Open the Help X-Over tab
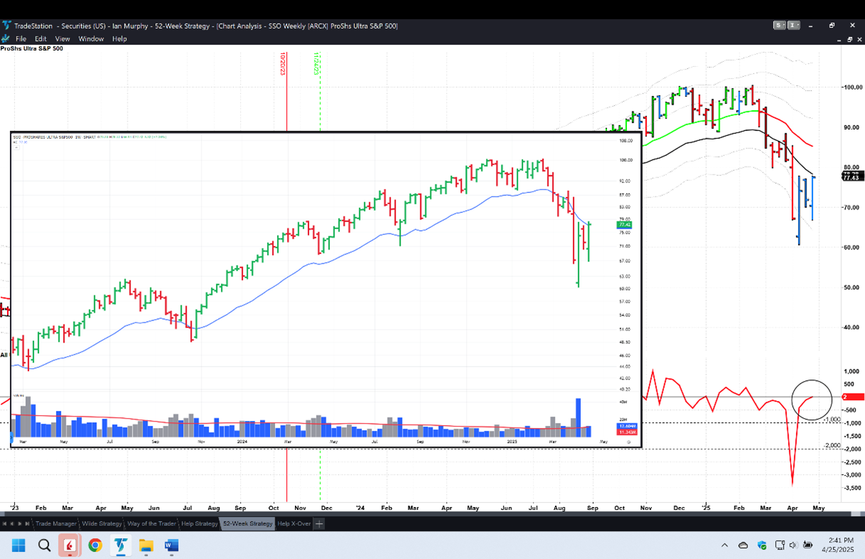 [x=294, y=523]
